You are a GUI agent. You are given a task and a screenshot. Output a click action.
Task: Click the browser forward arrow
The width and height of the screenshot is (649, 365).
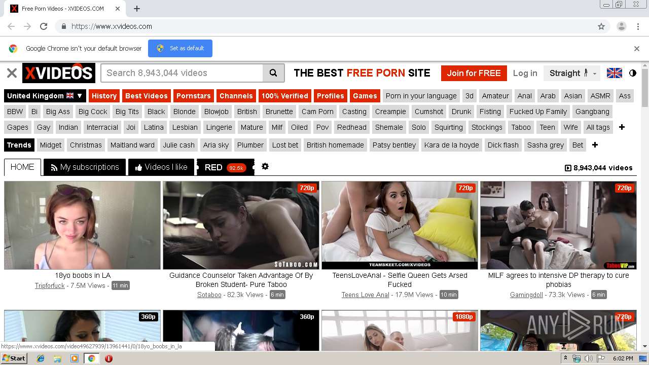27,26
